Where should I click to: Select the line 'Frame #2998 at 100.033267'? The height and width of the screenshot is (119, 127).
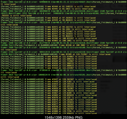[49, 38]
